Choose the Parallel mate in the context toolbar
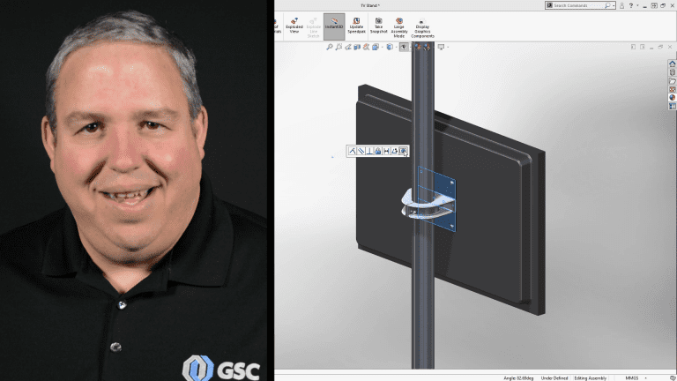 tap(360, 151)
